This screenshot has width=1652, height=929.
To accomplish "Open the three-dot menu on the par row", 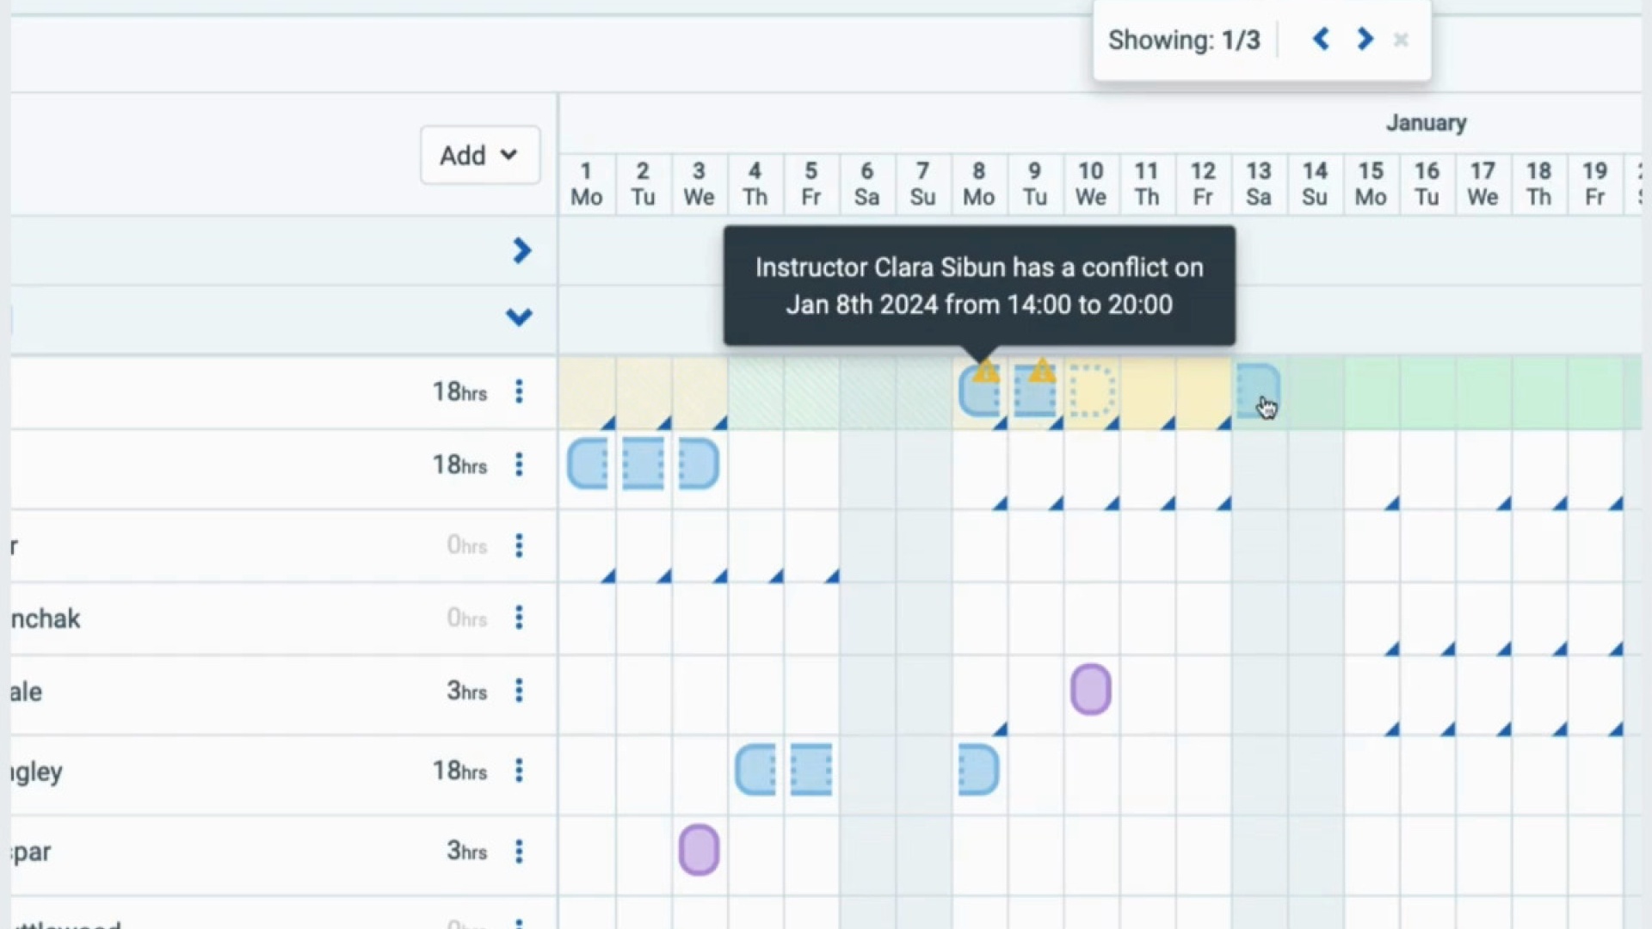I will (x=520, y=852).
